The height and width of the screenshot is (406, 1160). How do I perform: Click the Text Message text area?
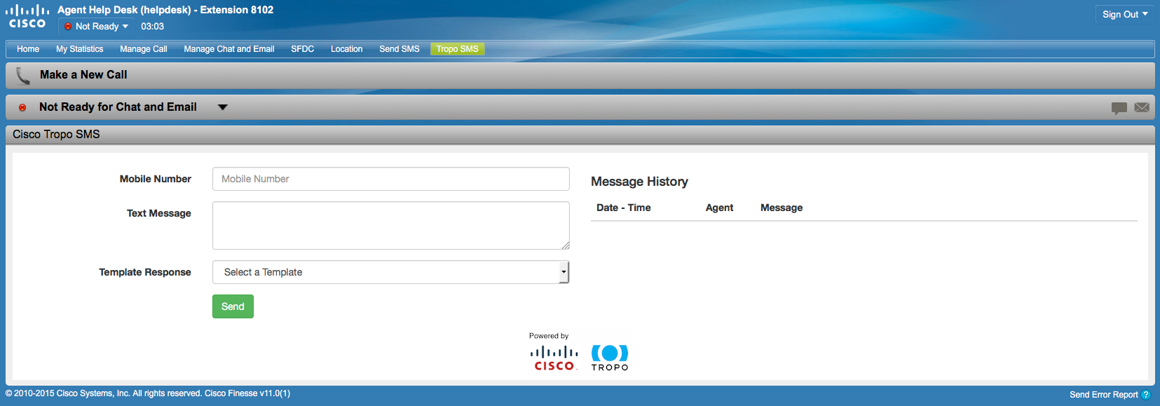(391, 226)
